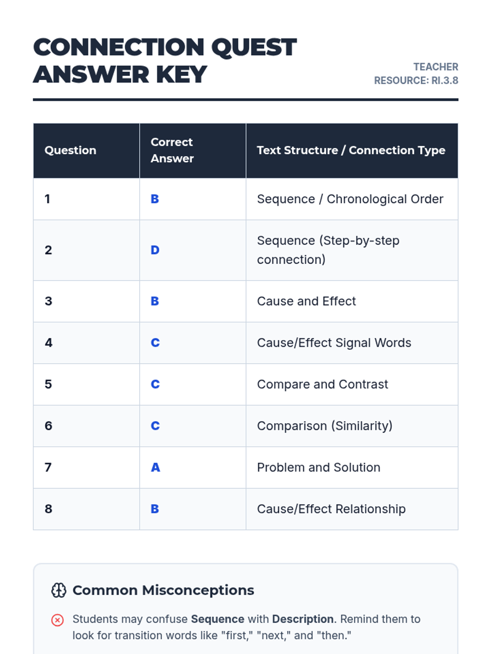Viewport: 491px width, 654px height.
Task: Click the Cause/Effect Signal Words cell
Action: point(334,343)
